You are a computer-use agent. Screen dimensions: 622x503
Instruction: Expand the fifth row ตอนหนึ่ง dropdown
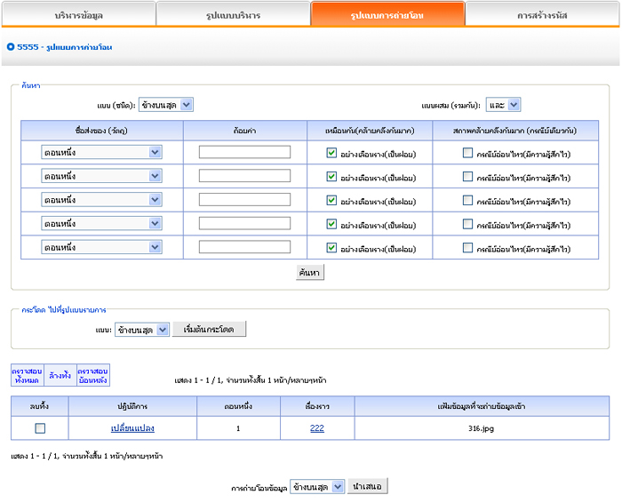click(101, 247)
